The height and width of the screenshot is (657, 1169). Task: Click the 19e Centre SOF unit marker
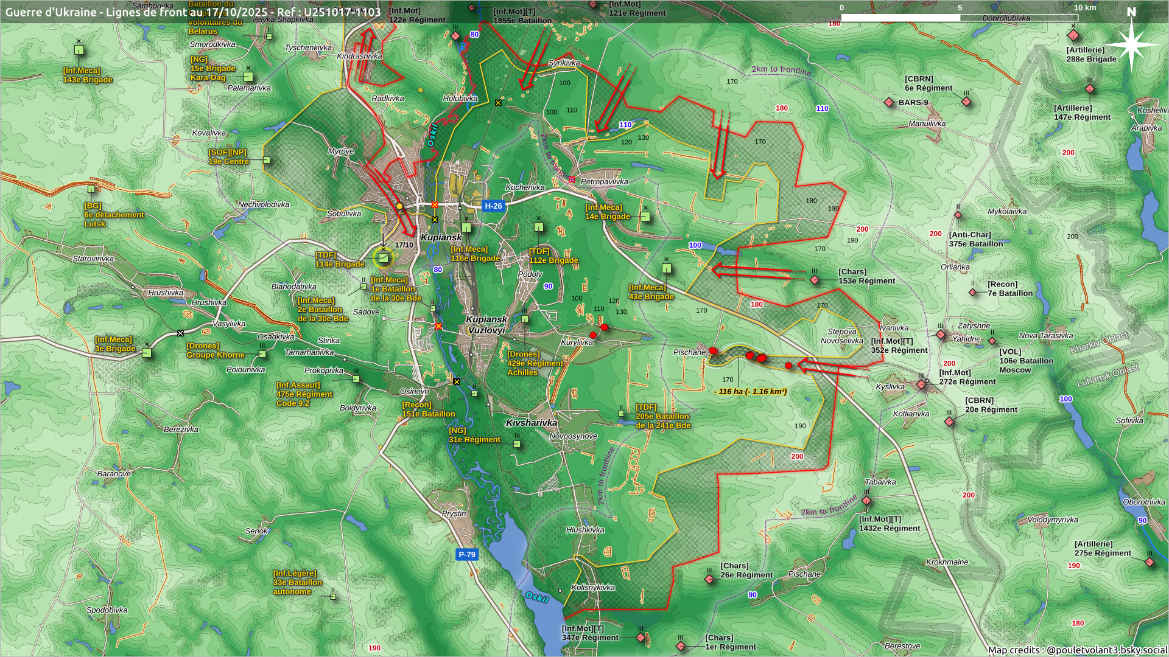(x=266, y=161)
